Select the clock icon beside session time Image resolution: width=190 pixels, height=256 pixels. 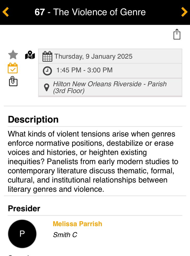click(x=47, y=70)
